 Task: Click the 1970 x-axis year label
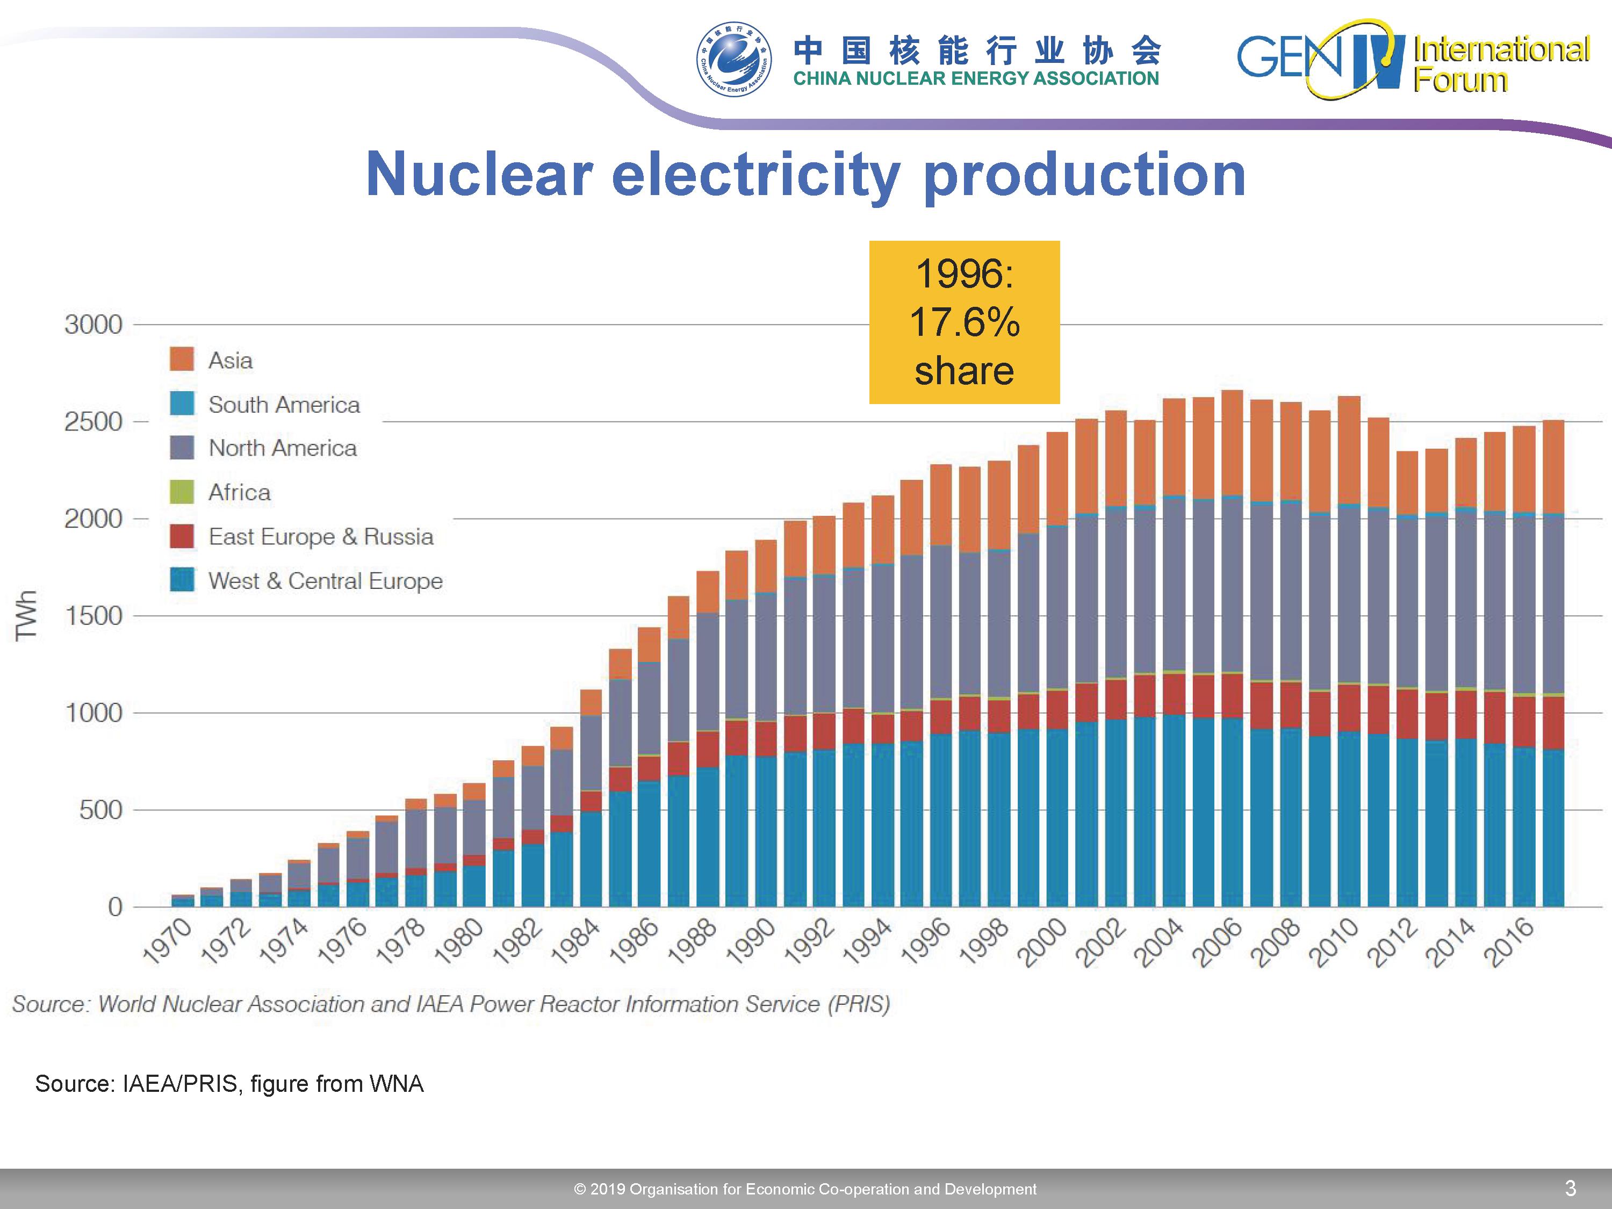[x=167, y=941]
